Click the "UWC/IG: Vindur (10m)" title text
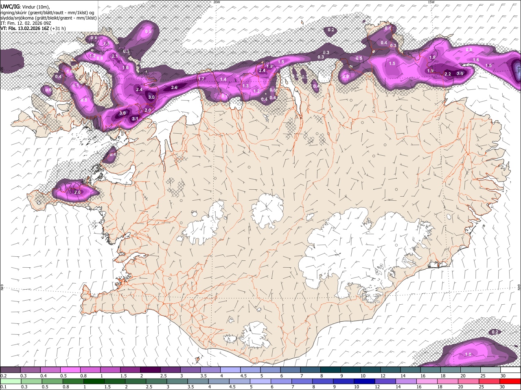 25,7
